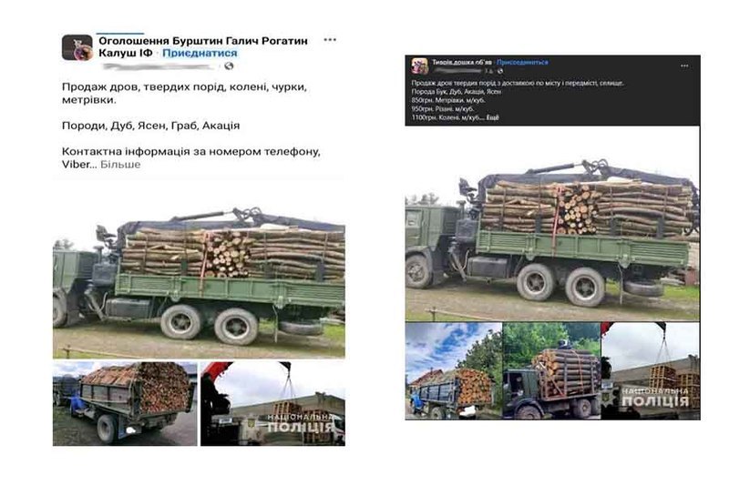Open right post thumbnail of blue truck with firewood
The height and width of the screenshot is (485, 729).
tap(453, 371)
